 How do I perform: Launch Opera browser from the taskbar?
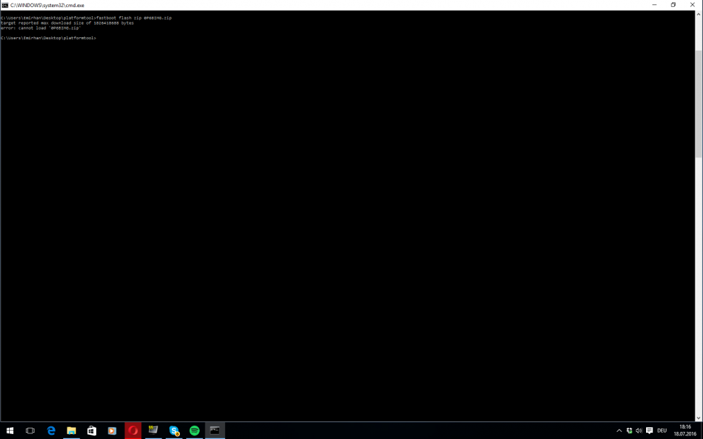[133, 430]
